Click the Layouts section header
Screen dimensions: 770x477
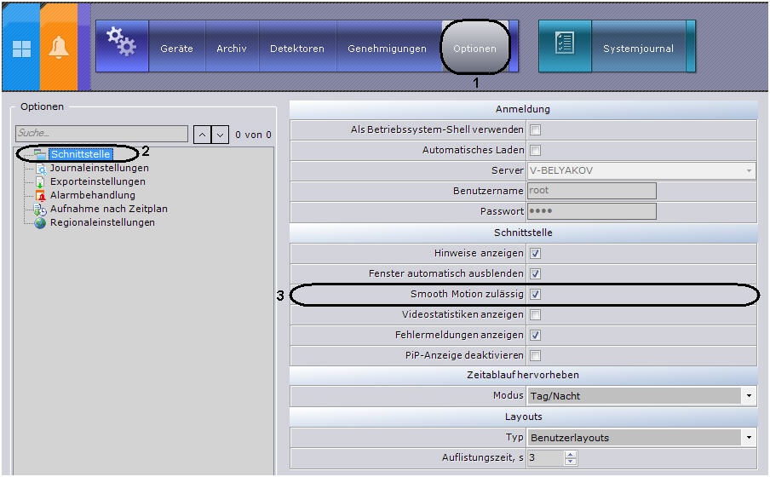pyautogui.click(x=523, y=417)
